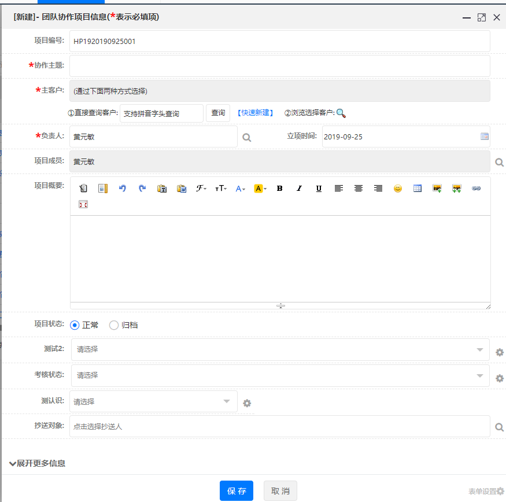Select the 正常 project status
506x502 pixels.
pyautogui.click(x=75, y=325)
